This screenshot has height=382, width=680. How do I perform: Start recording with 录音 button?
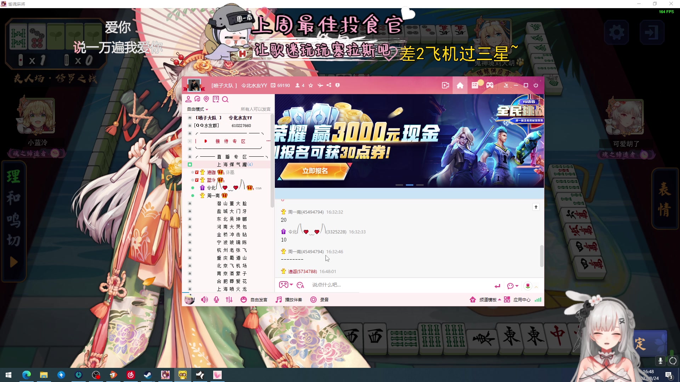(x=319, y=300)
